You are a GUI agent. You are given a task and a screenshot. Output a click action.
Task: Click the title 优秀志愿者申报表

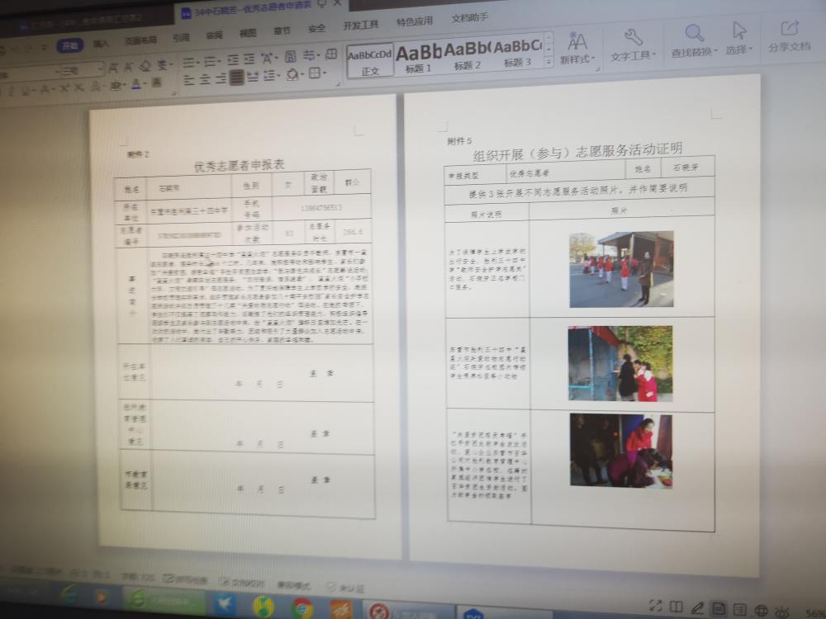(x=240, y=165)
